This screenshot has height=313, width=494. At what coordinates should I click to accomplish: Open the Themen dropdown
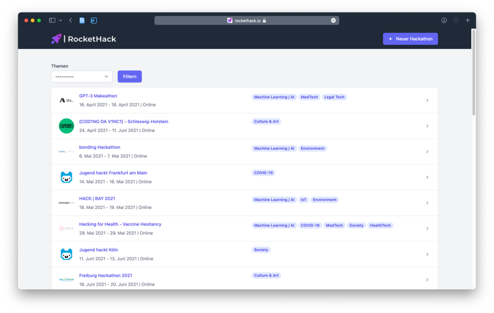point(82,77)
